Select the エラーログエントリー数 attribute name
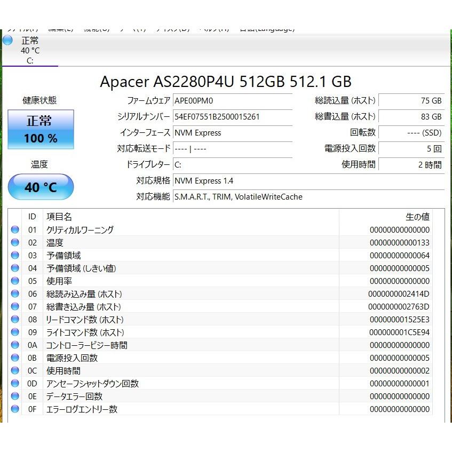452x452 pixels. (x=82, y=409)
